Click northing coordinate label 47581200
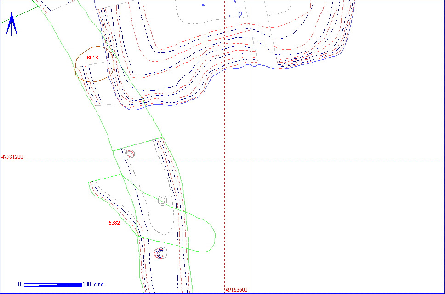This screenshot has height=294, width=445. pos(12,157)
